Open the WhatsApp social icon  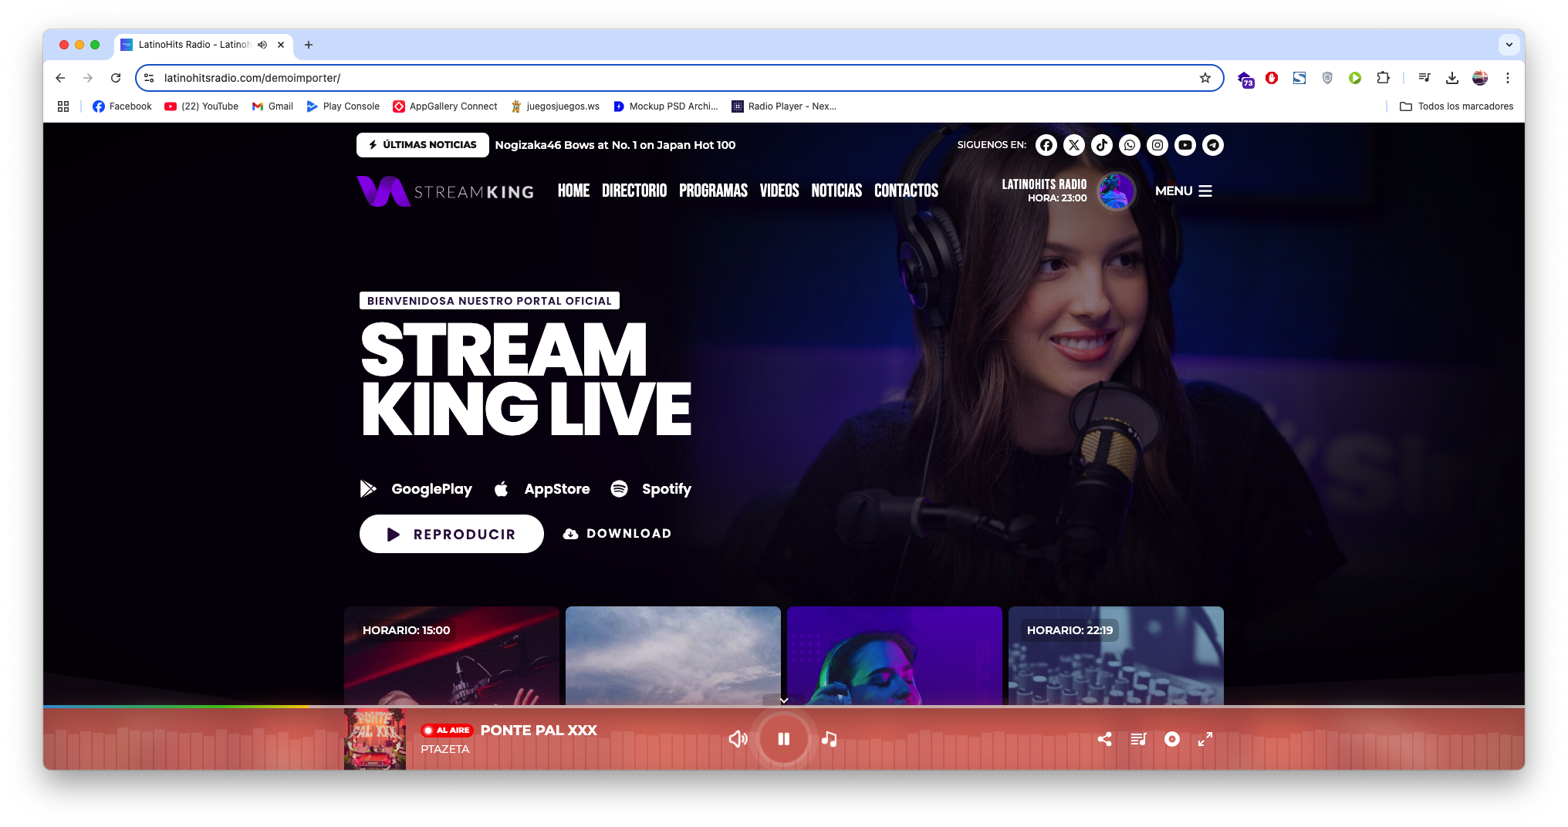[x=1129, y=145]
